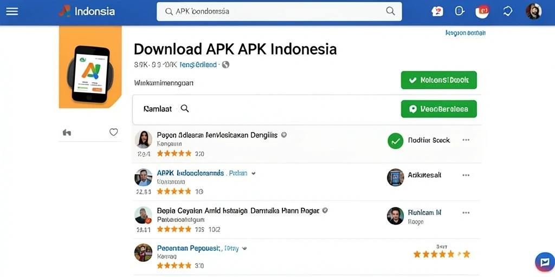Click the Adkakesalt thumbnail avatar

point(395,177)
